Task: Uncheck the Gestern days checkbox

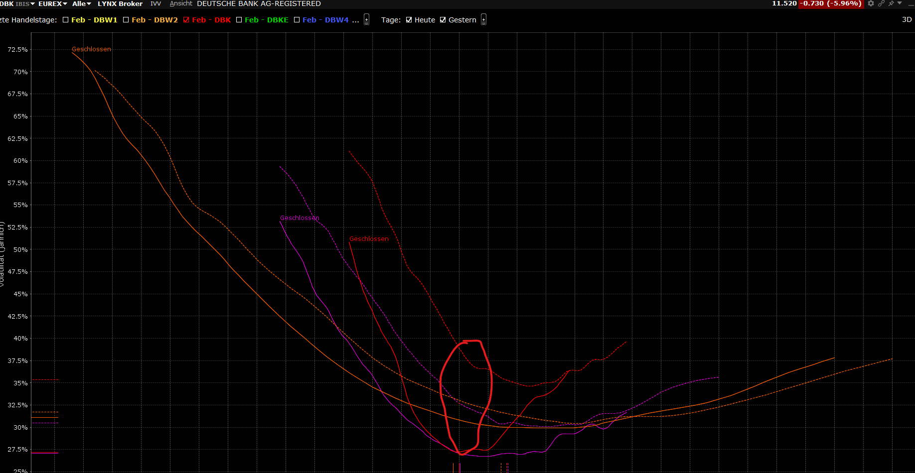Action: pyautogui.click(x=443, y=20)
